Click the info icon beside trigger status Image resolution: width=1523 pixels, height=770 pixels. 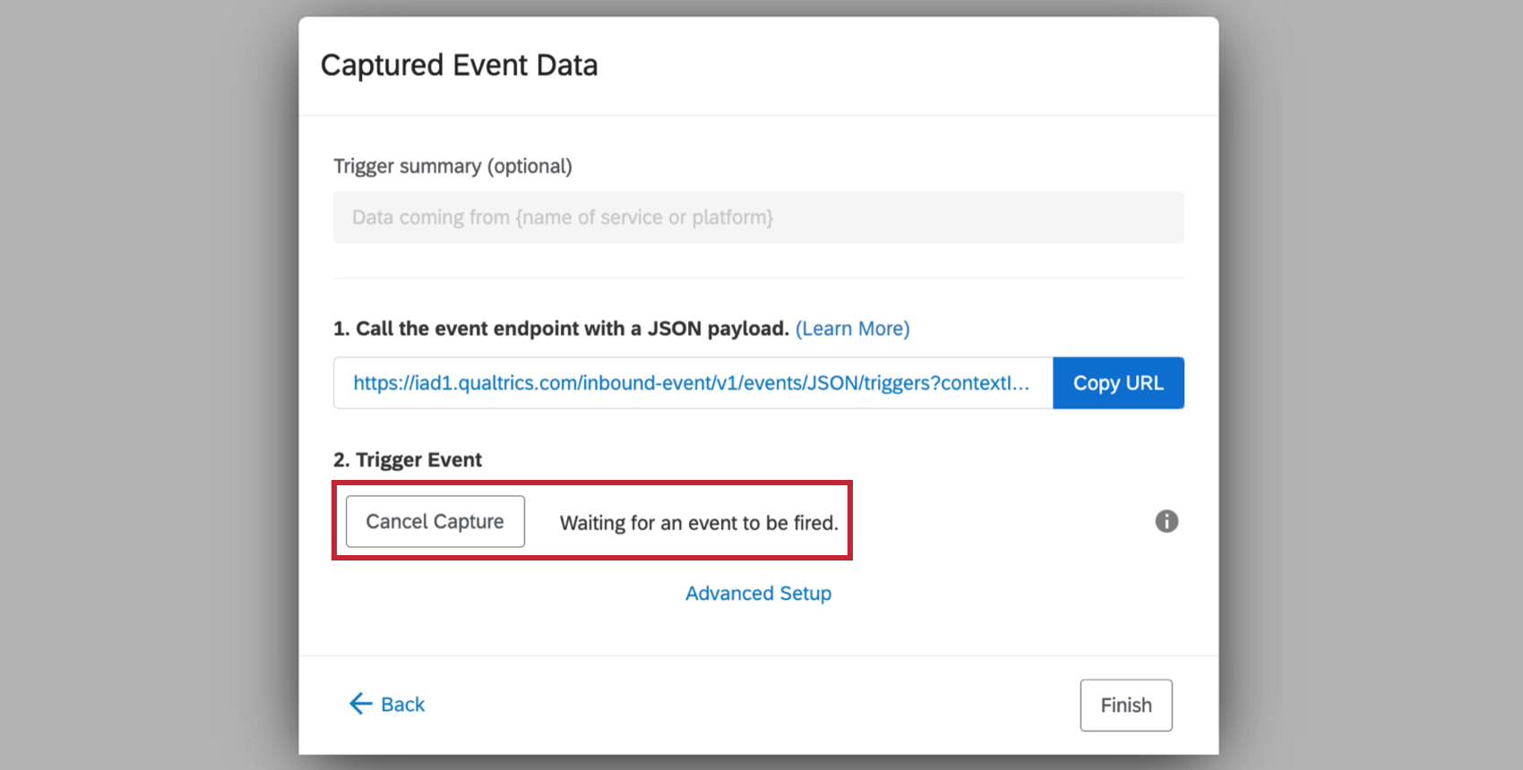tap(1166, 521)
